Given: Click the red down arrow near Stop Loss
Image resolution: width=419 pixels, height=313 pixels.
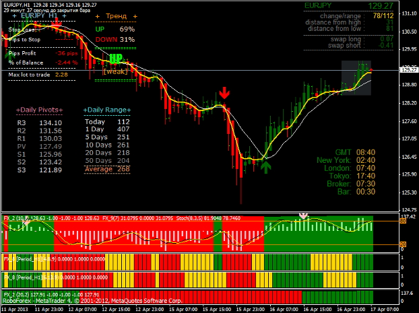Looking at the screenshot, I should [57, 24].
